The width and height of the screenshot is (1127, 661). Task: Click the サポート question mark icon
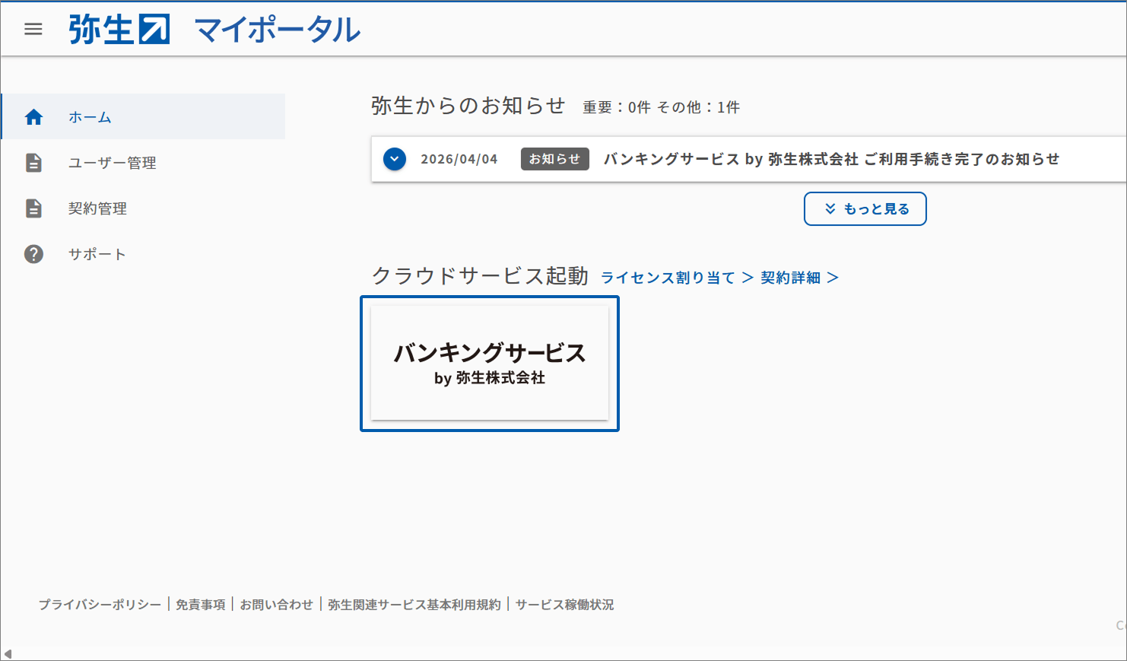33,254
